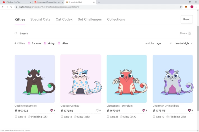Open the Cecil Skookumsire name link
The height and width of the screenshot is (132, 199).
(26, 106)
